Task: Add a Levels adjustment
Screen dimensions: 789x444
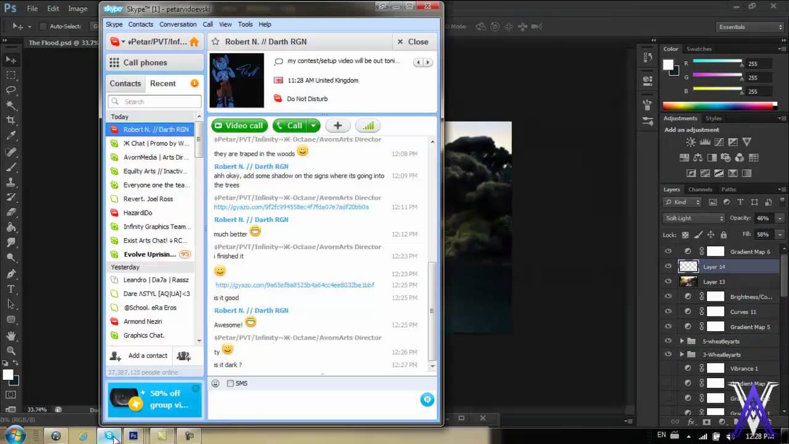Action: point(705,142)
